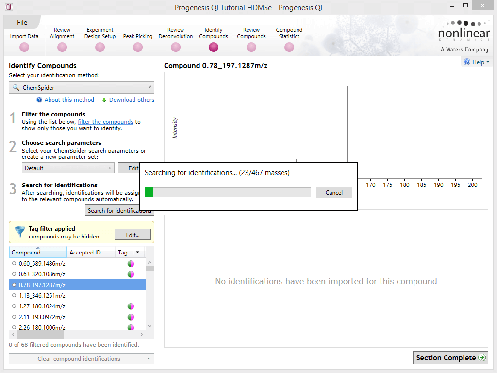Click the horizontal scroll left arrow

(13, 334)
